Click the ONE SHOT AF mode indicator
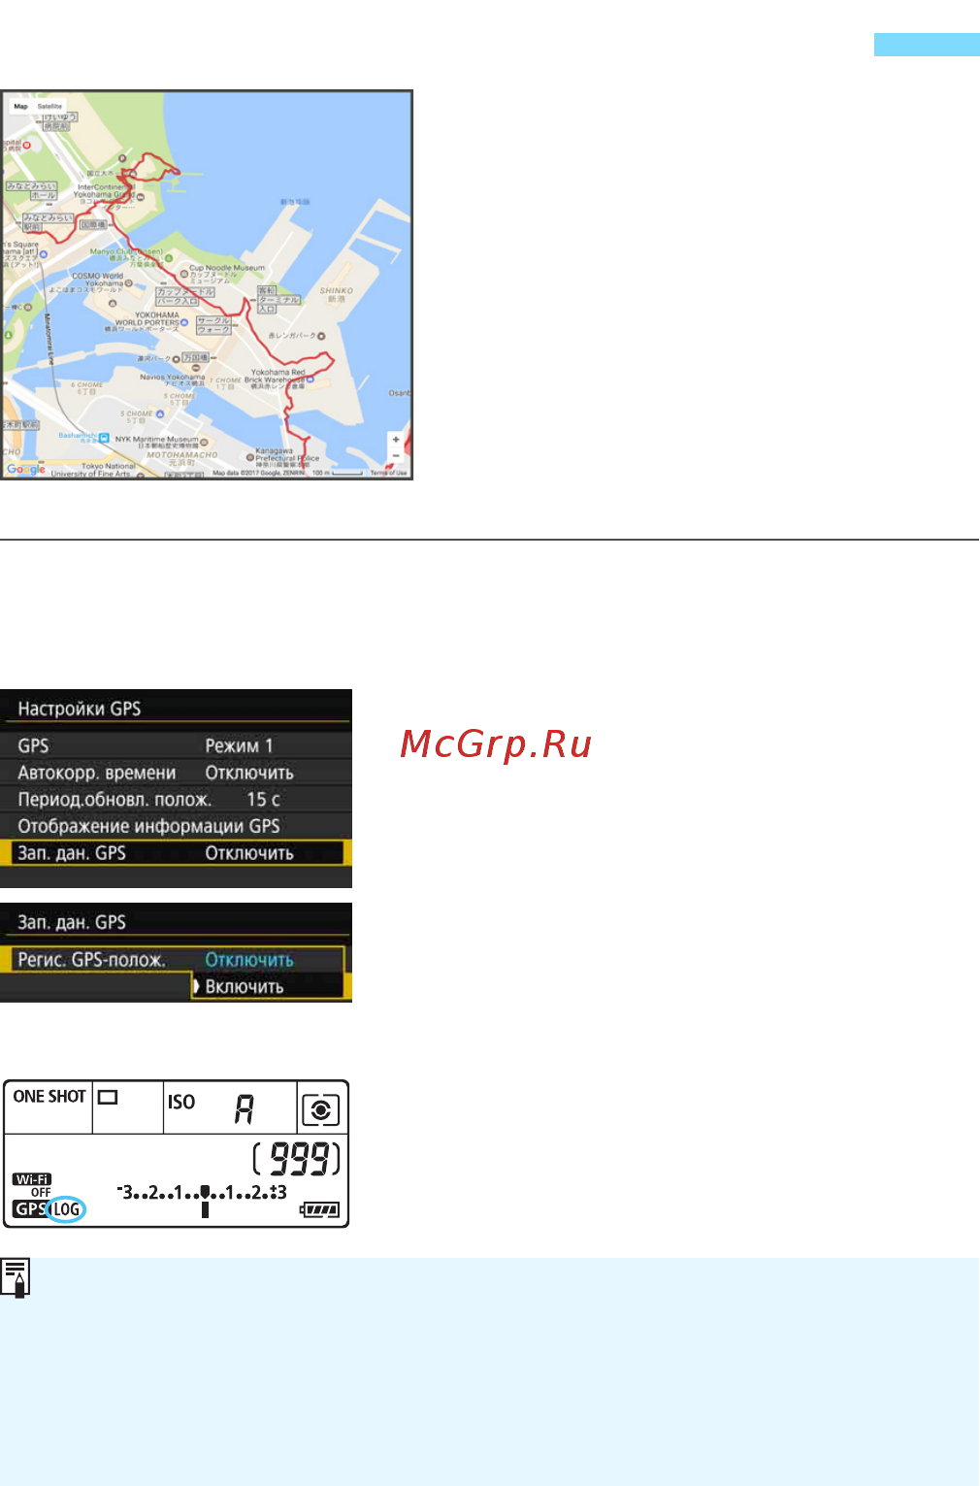This screenshot has height=1486, width=980. [x=49, y=1096]
